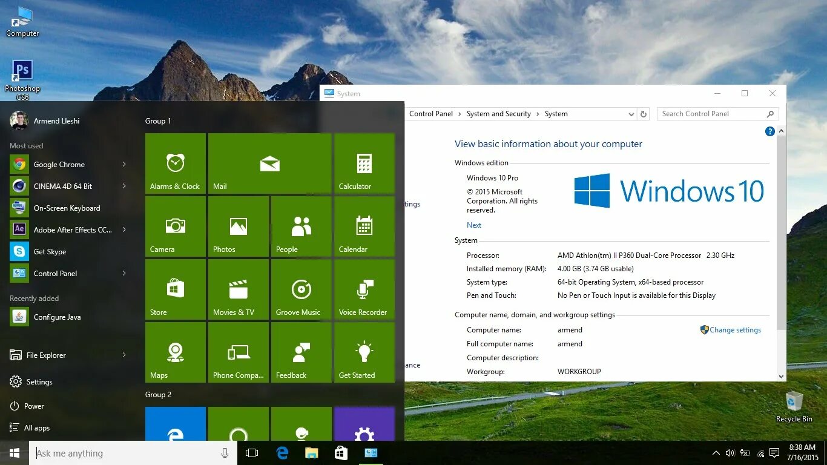Click Control Panel in breadcrumb path
The width and height of the screenshot is (827, 465).
431,114
